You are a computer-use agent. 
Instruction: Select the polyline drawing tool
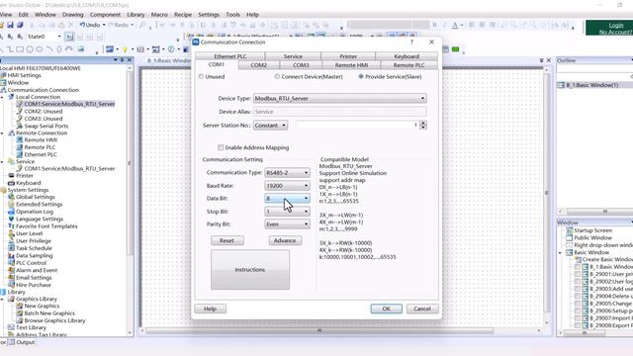click(x=10, y=49)
